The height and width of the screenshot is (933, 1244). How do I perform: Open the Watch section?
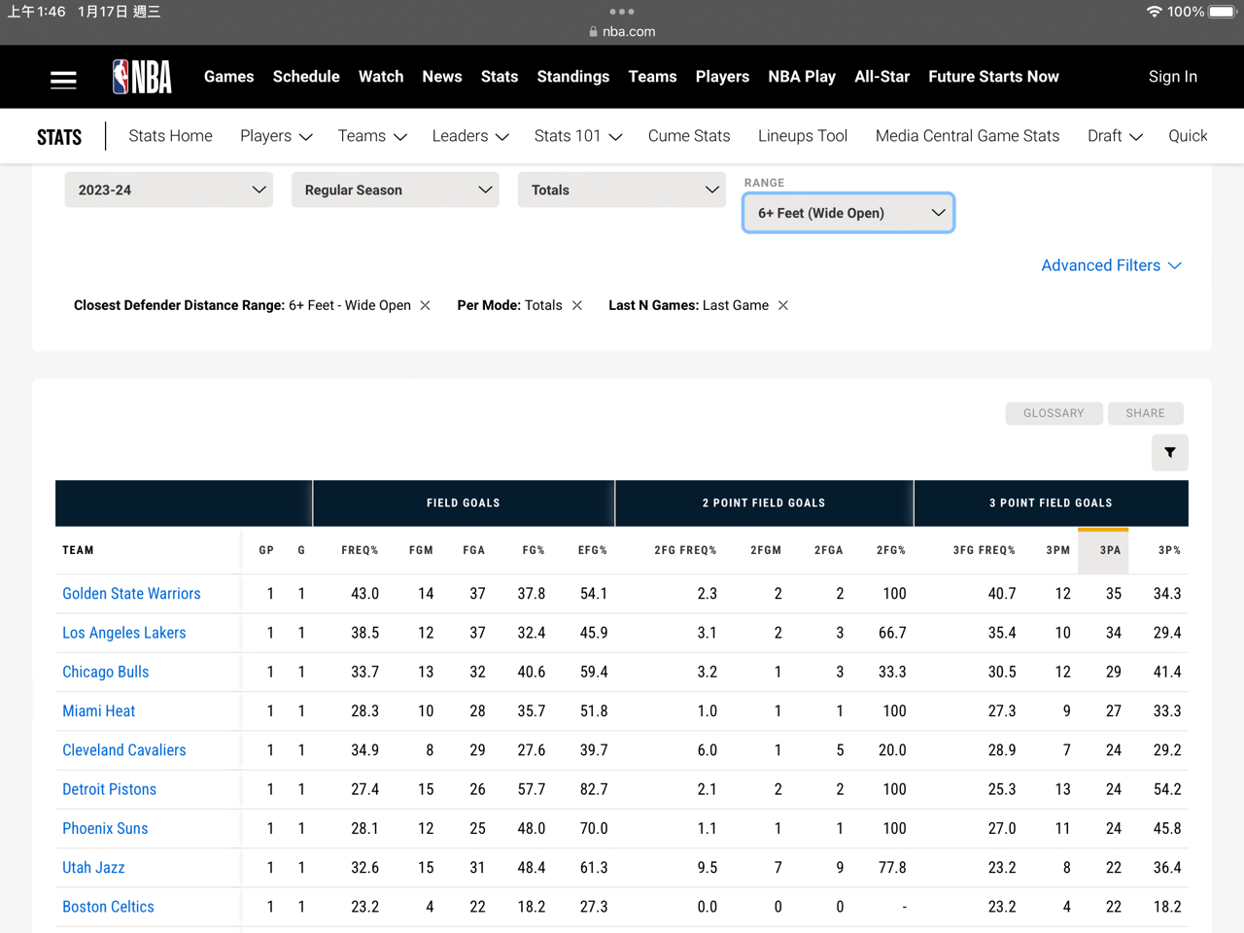(x=381, y=77)
